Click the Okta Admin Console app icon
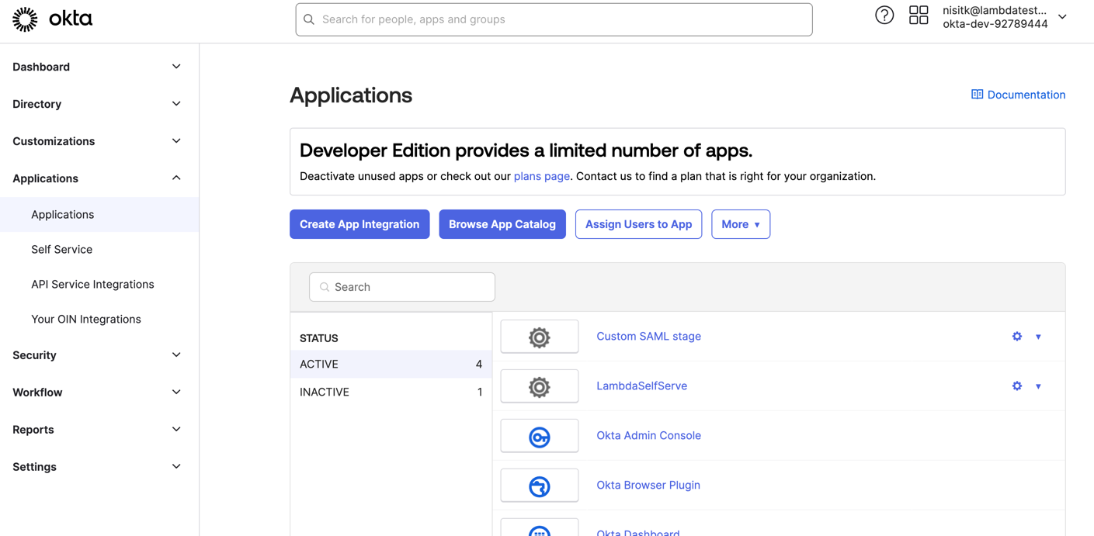The image size is (1094, 536). [x=539, y=435]
